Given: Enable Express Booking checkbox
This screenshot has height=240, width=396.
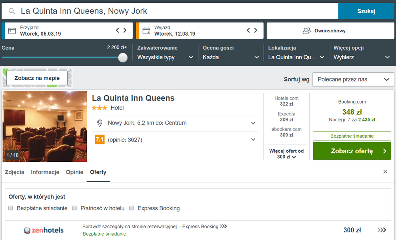Looking at the screenshot, I should [x=131, y=208].
